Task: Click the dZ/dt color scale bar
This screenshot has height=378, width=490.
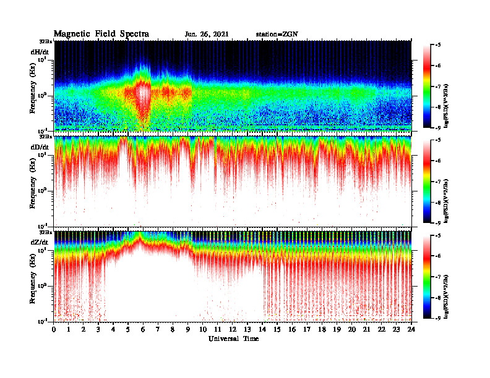Action: pyautogui.click(x=427, y=277)
